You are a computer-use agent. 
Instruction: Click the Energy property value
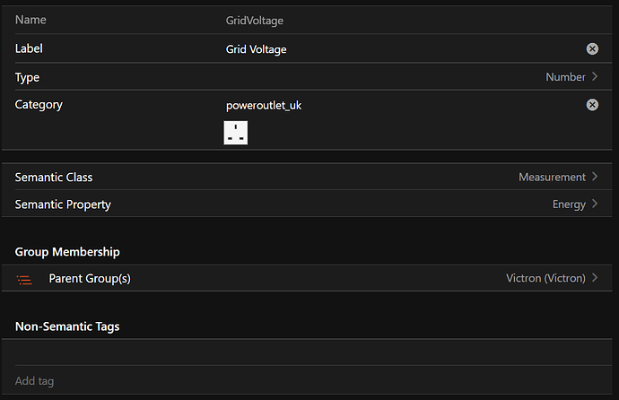coord(569,204)
